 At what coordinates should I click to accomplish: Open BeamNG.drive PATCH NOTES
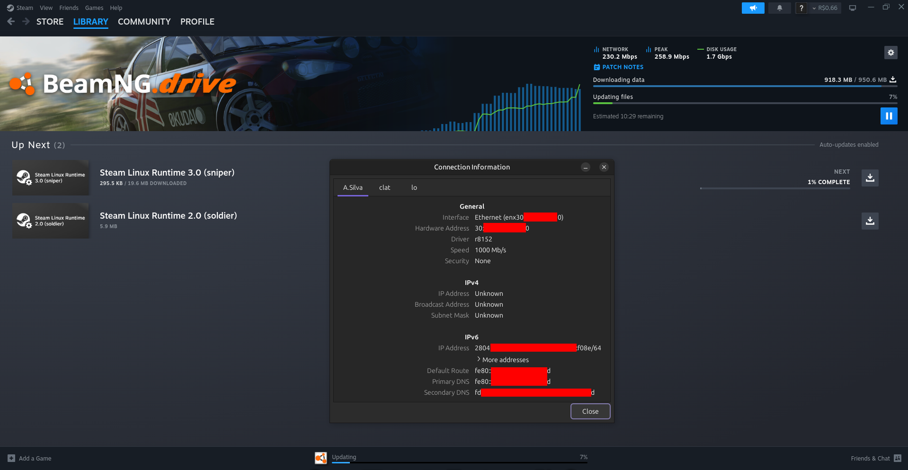pyautogui.click(x=618, y=67)
